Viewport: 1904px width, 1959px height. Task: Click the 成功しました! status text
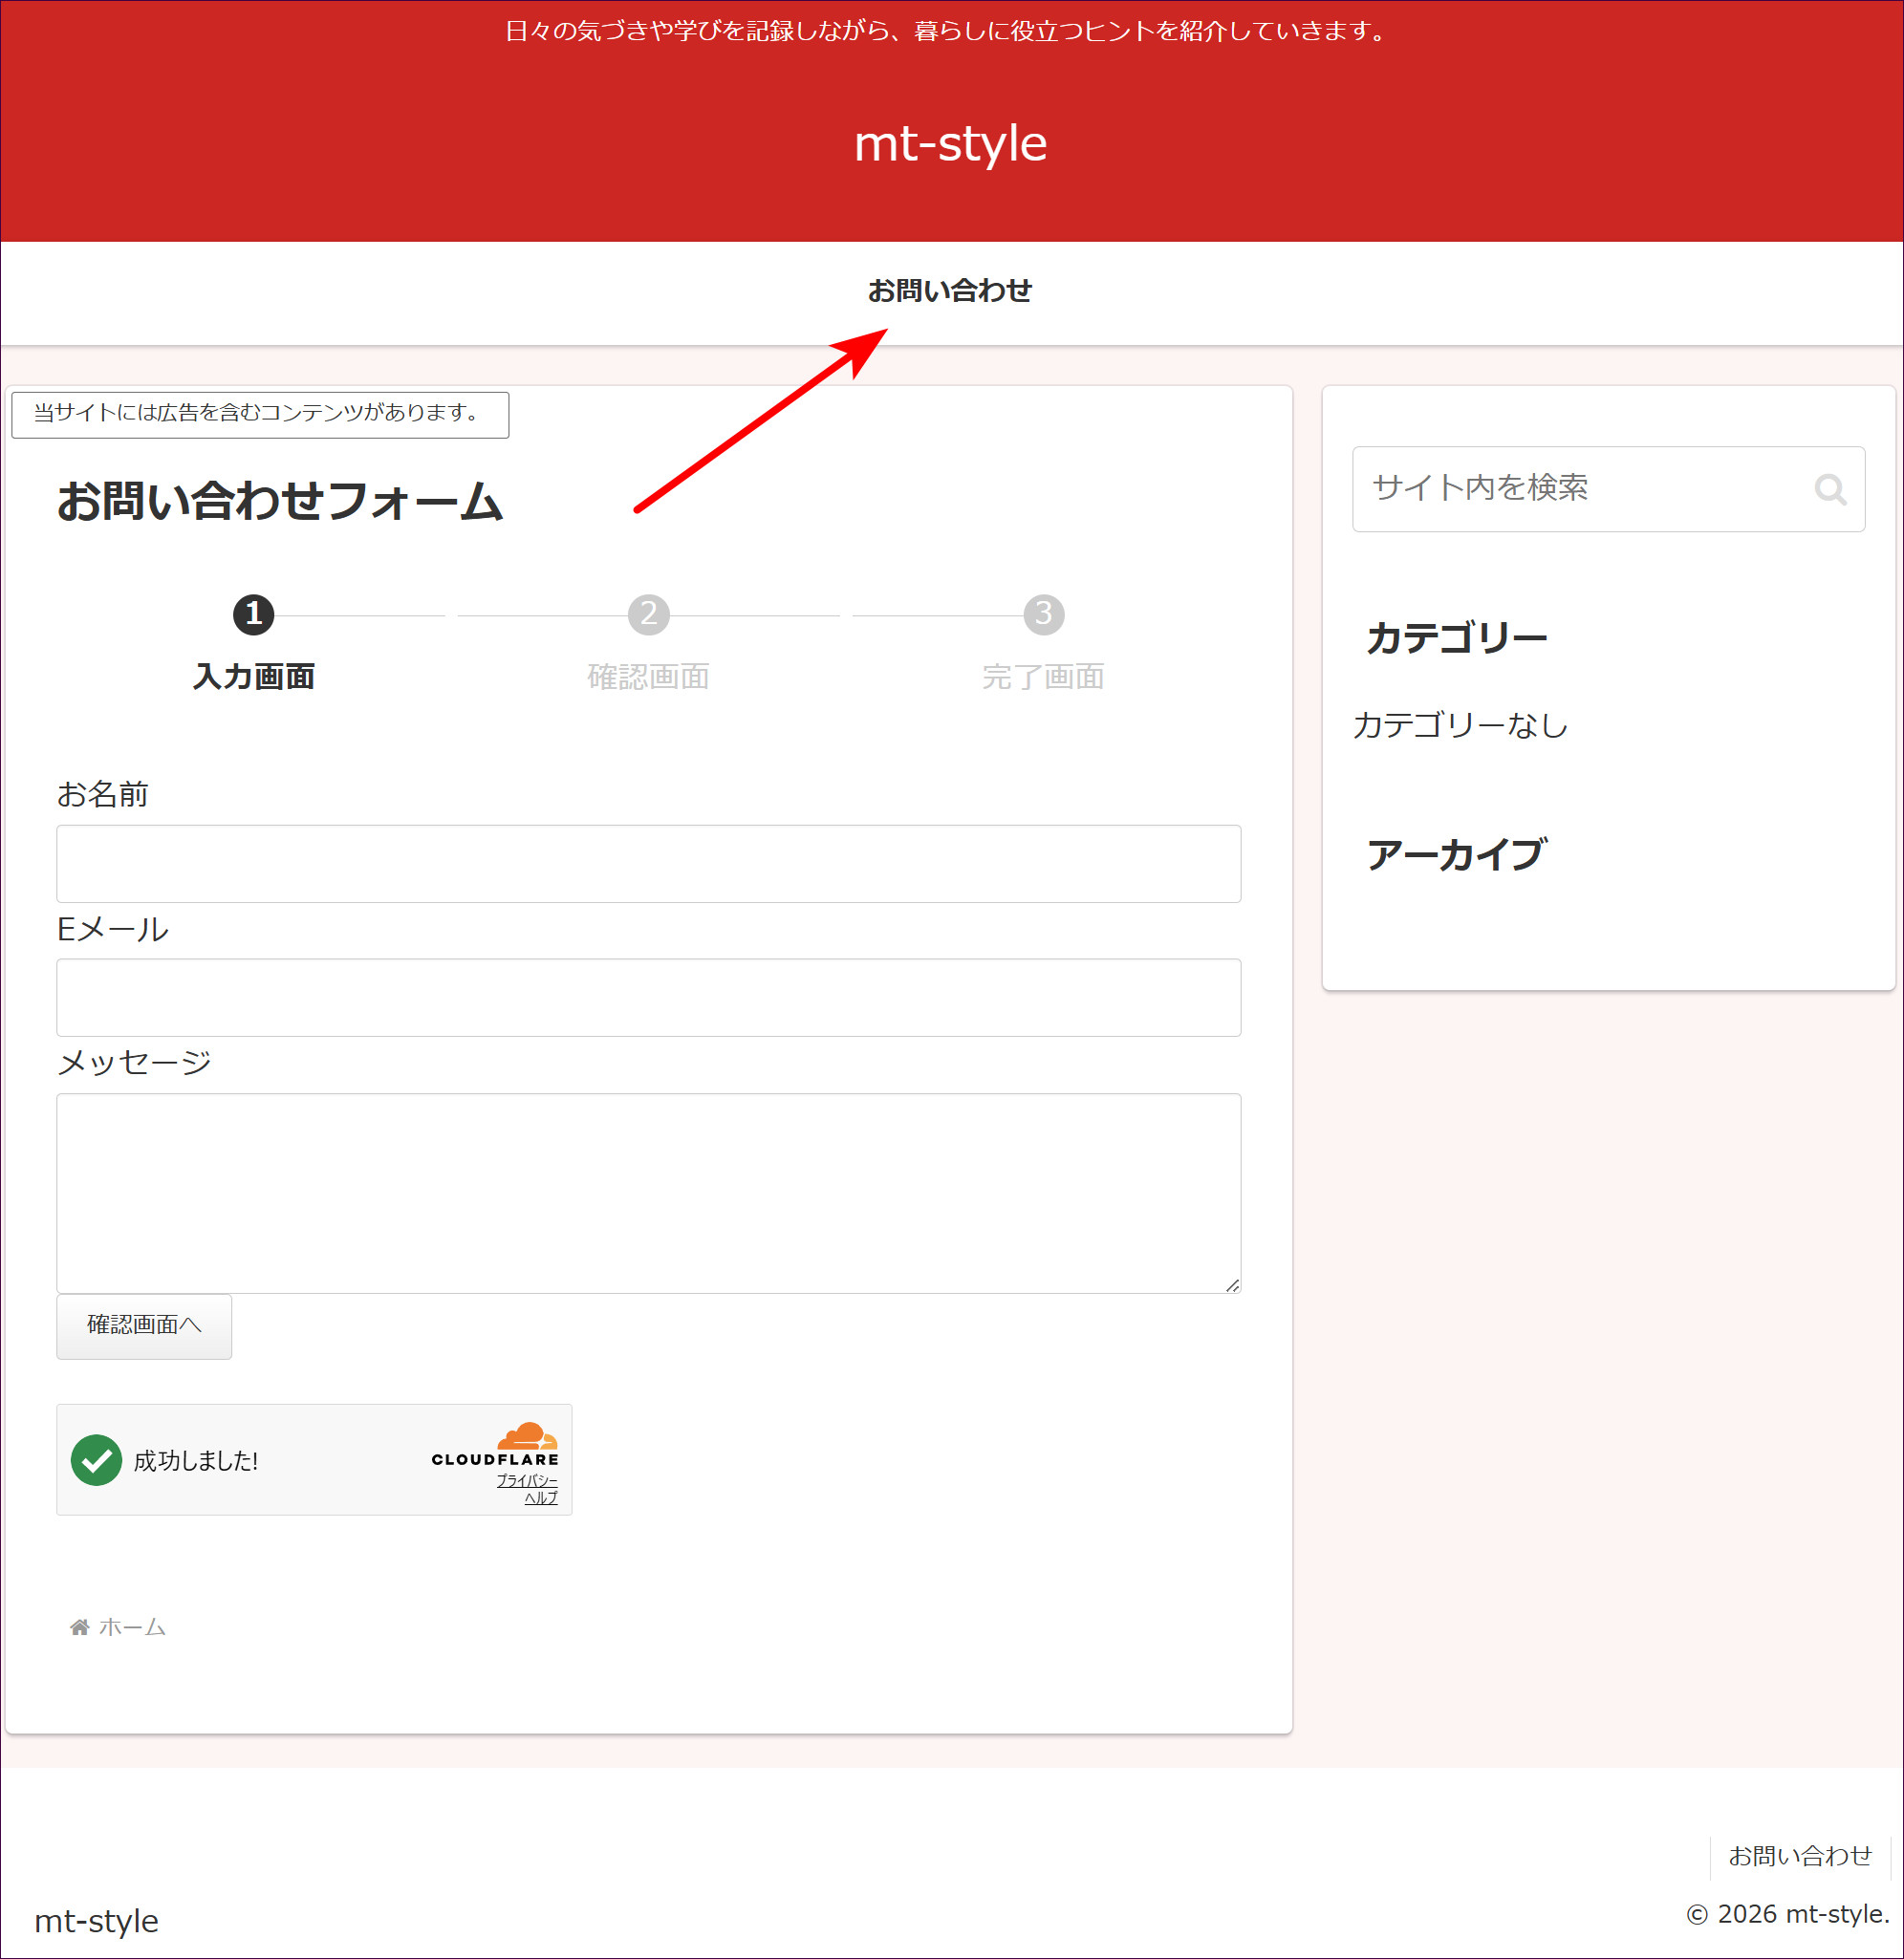click(x=196, y=1461)
